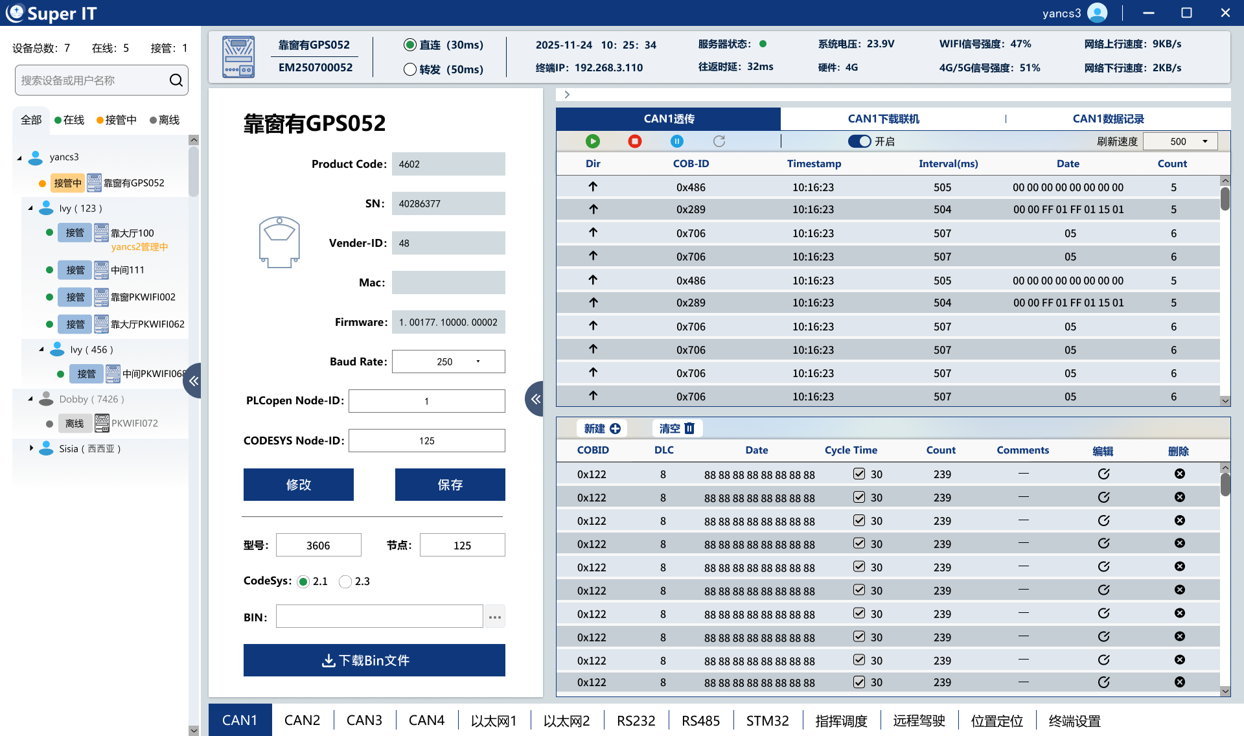The image size is (1244, 736).
Task: Refresh the CAN1 message list
Action: click(719, 141)
